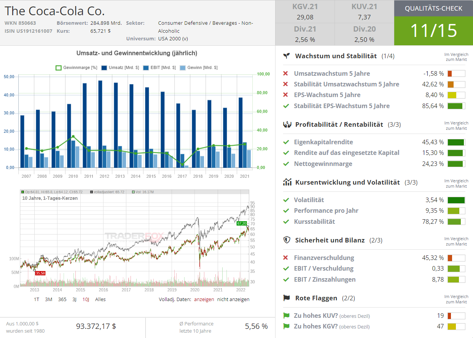Click 'nicht anzeigen' for Volladj. Daten
The width and height of the screenshot is (473, 338).
(x=233, y=300)
